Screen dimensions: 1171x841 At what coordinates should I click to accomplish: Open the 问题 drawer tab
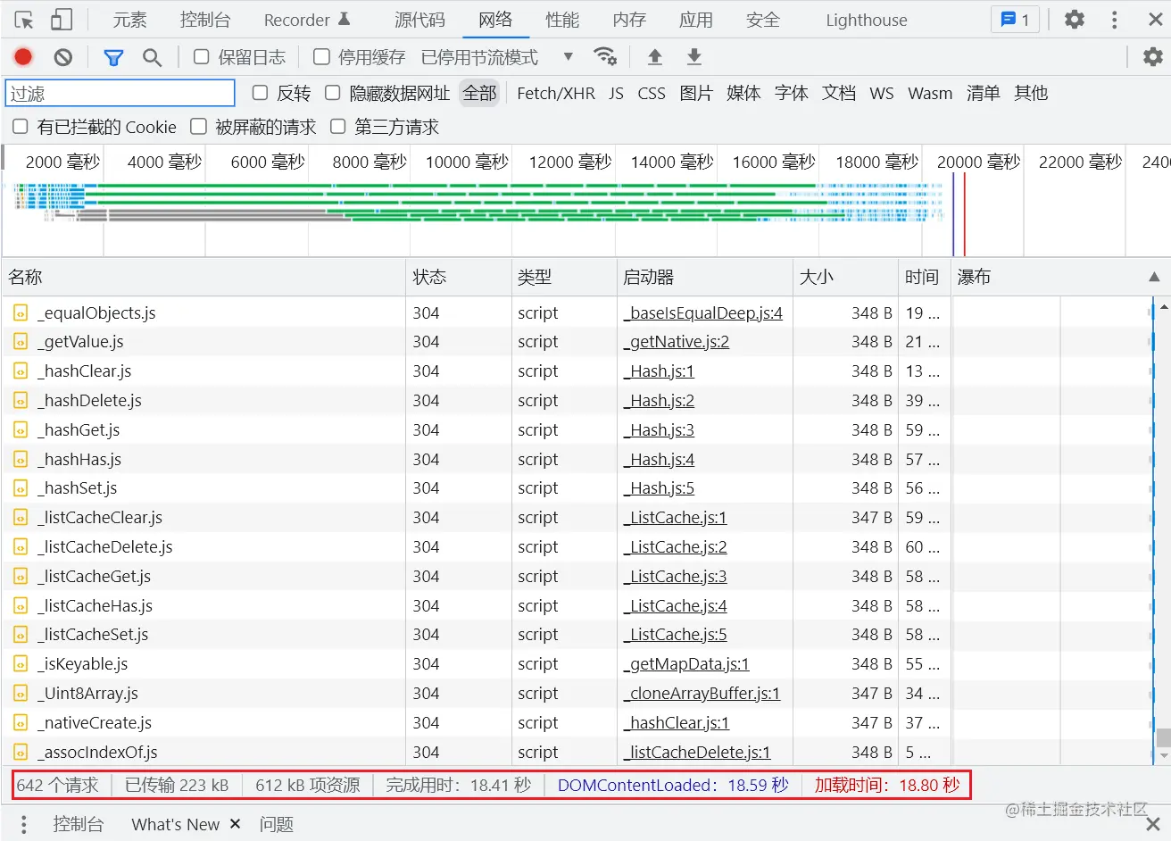pyautogui.click(x=277, y=824)
